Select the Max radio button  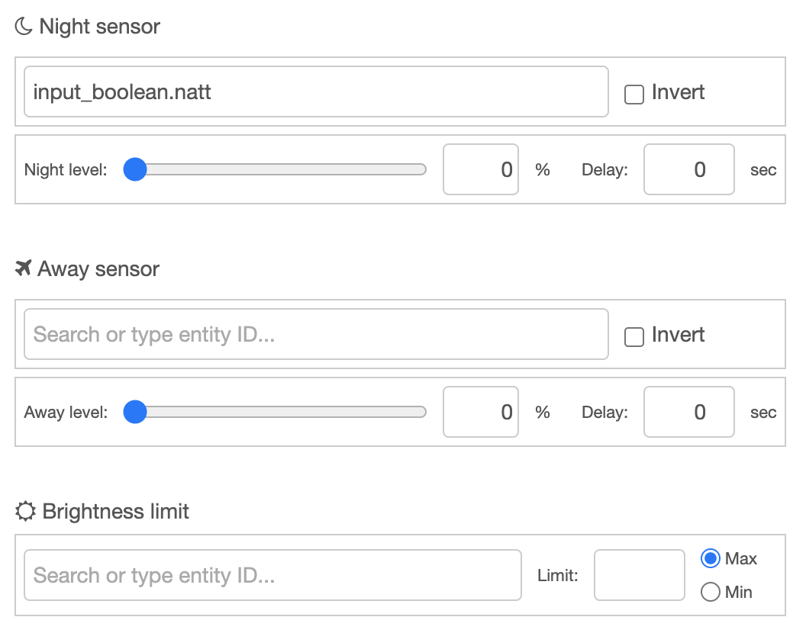point(710,558)
